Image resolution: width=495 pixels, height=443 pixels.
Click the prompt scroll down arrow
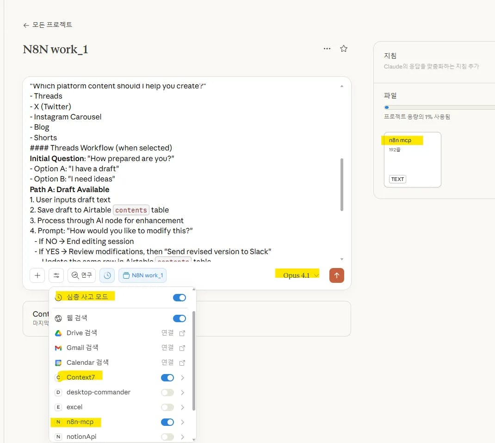[x=341, y=259]
